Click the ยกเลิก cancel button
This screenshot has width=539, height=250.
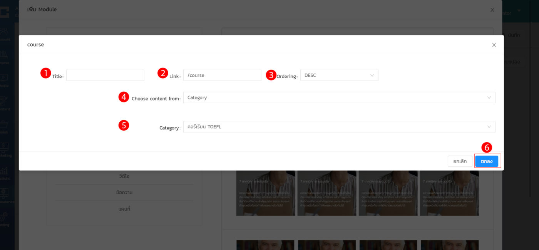tap(460, 161)
